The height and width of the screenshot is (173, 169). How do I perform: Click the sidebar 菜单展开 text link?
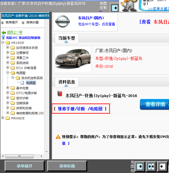(12, 23)
